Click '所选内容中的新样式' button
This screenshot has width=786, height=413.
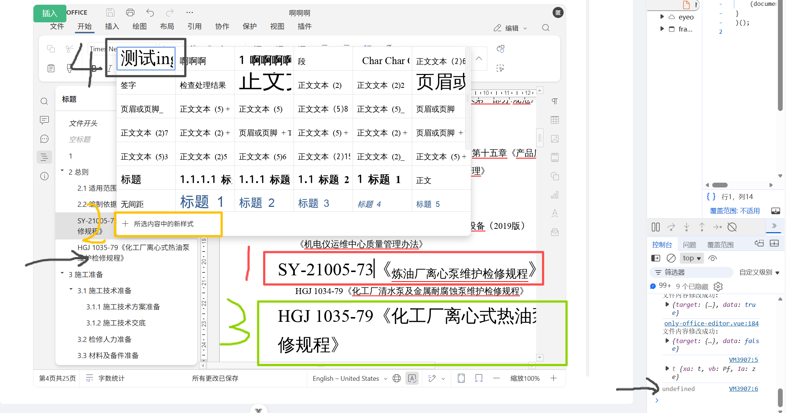click(x=163, y=224)
